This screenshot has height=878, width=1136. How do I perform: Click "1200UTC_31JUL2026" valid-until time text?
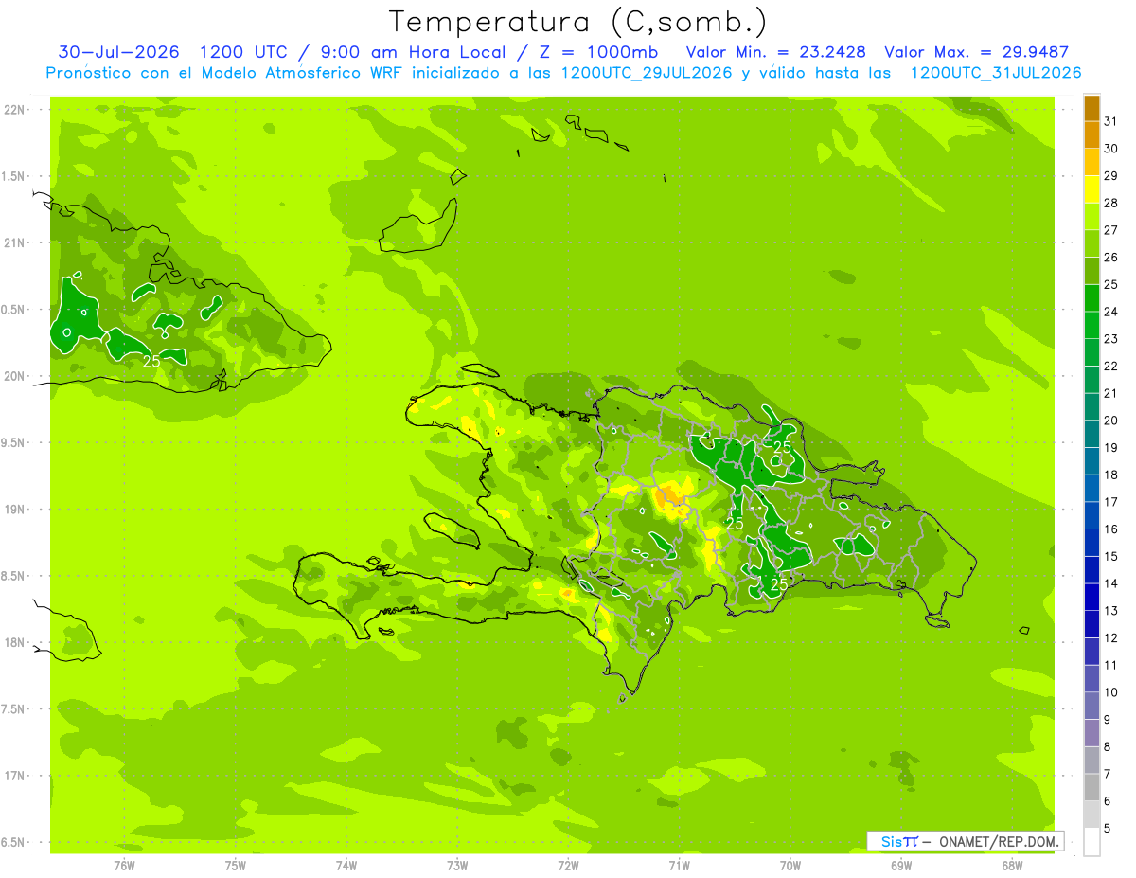996,73
